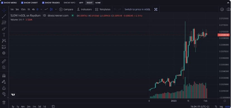
Task: Set show info to LEFT
Action: click(x=81, y=3)
